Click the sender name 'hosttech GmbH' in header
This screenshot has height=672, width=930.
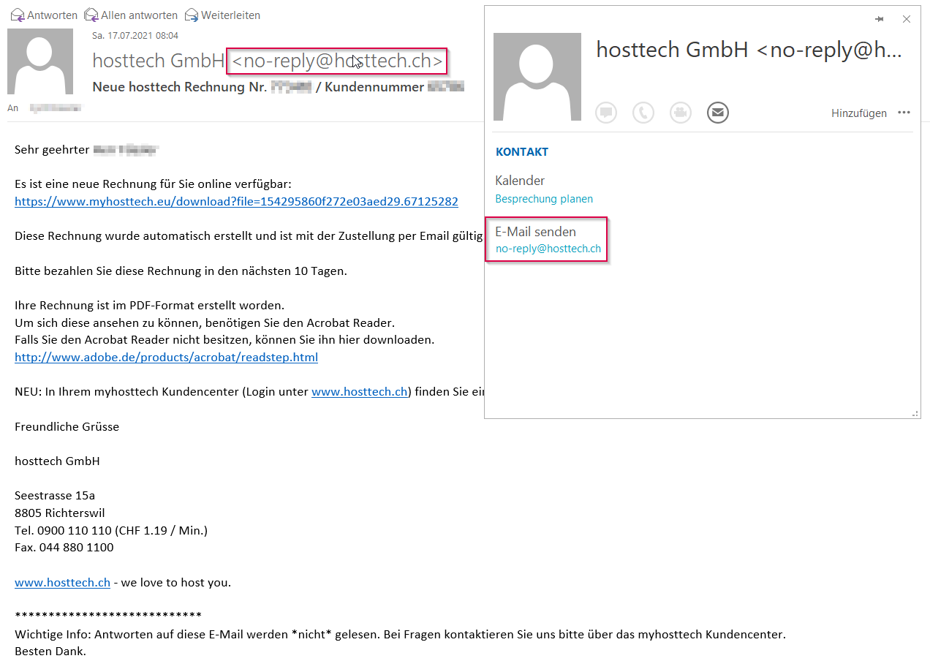159,61
